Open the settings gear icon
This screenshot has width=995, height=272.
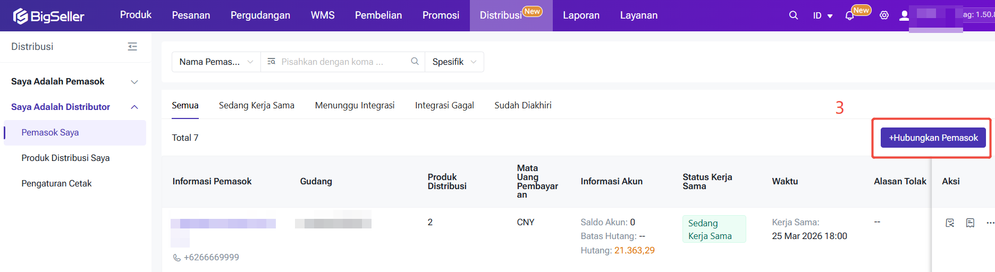tap(884, 15)
